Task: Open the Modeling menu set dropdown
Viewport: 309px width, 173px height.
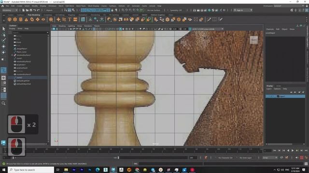Action: point(10,10)
